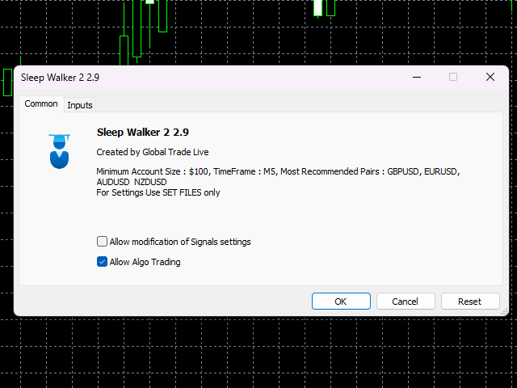The height and width of the screenshot is (388, 517).
Task: Close the Sleep Walker 2 dialog
Action: (490, 77)
